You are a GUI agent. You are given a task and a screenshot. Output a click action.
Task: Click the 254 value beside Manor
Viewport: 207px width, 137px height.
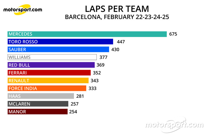click(73, 112)
